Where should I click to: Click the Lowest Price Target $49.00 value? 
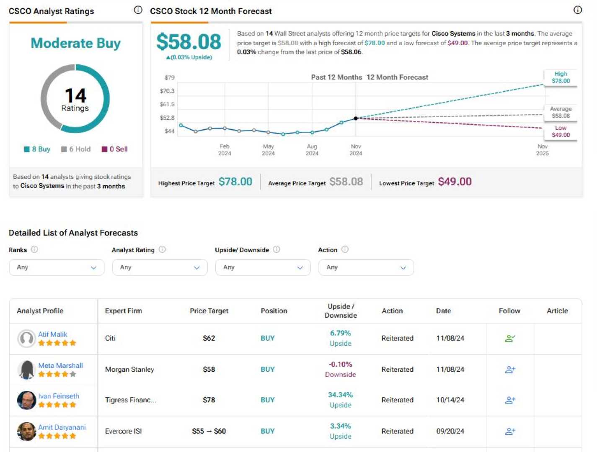pyautogui.click(x=455, y=182)
